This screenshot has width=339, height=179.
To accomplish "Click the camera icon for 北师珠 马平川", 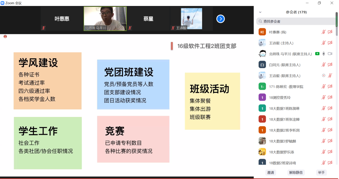I will click(x=330, y=54).
